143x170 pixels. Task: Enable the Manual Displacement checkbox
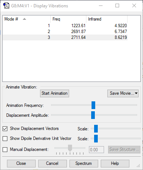click(5, 149)
